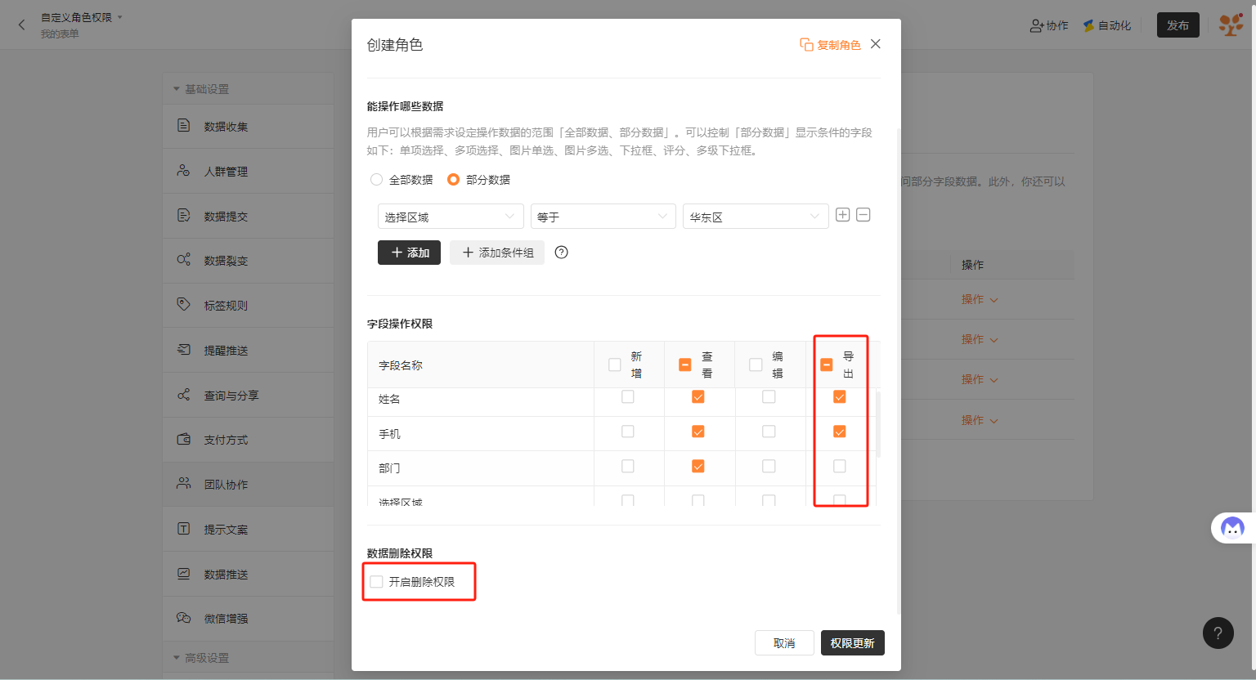Check 编辑 for the 部门 row
The width and height of the screenshot is (1256, 680).
tap(769, 466)
